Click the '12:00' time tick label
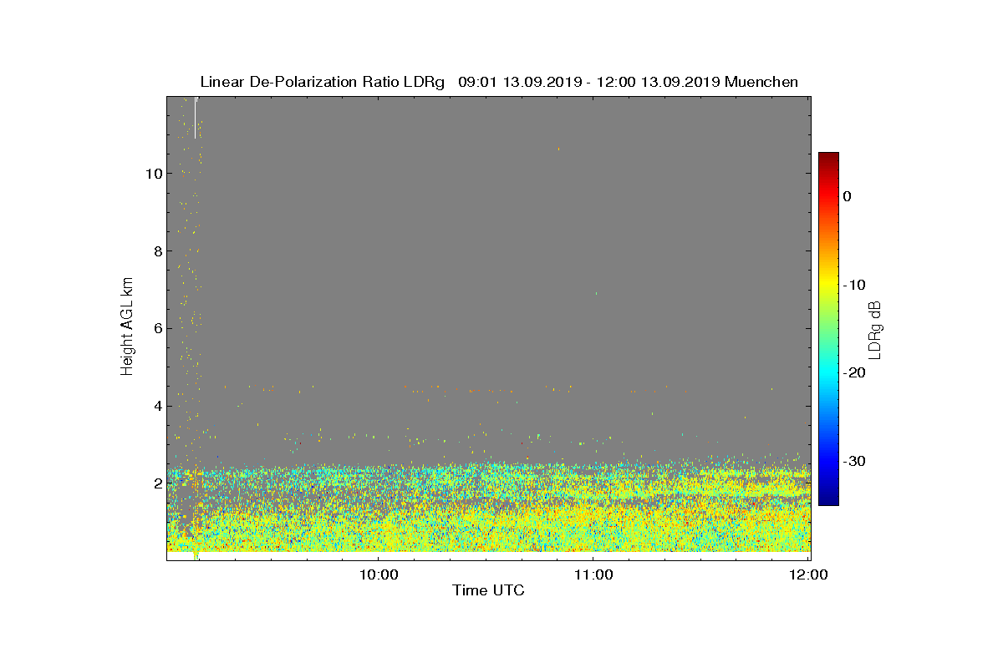The height and width of the screenshot is (668, 1003). tap(808, 574)
